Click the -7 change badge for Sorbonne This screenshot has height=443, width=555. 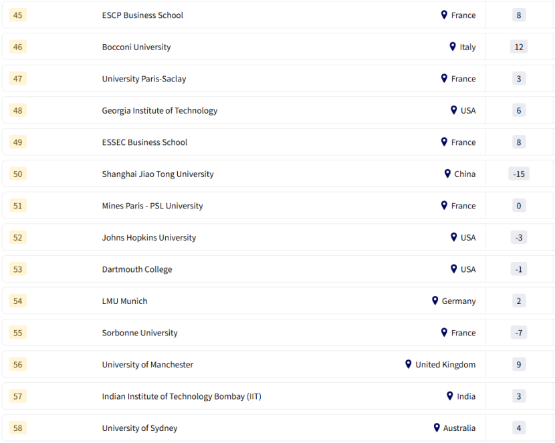point(519,333)
